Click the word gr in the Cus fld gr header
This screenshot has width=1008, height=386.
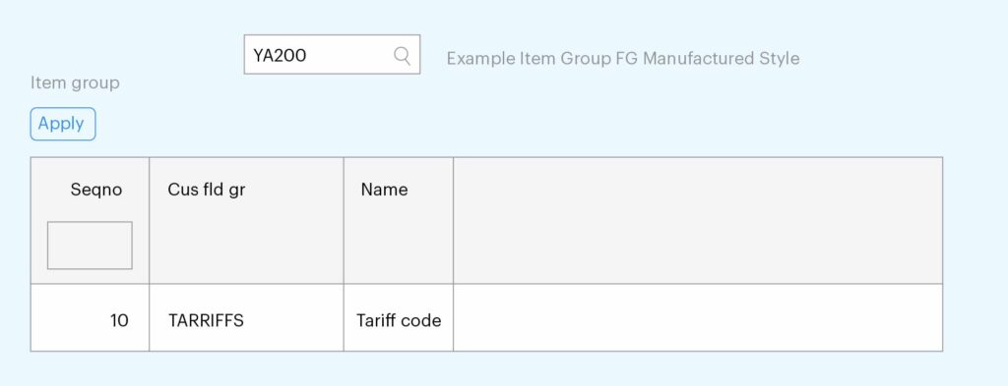[x=236, y=192]
